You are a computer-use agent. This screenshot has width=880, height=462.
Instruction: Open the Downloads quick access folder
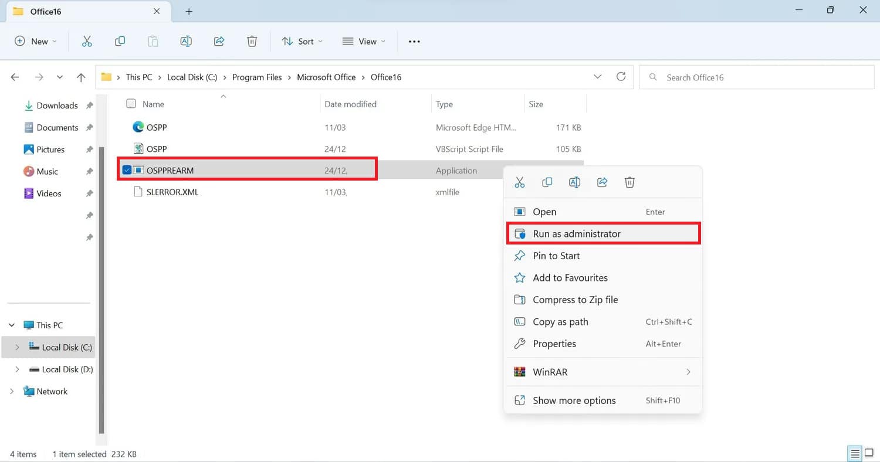(x=57, y=106)
